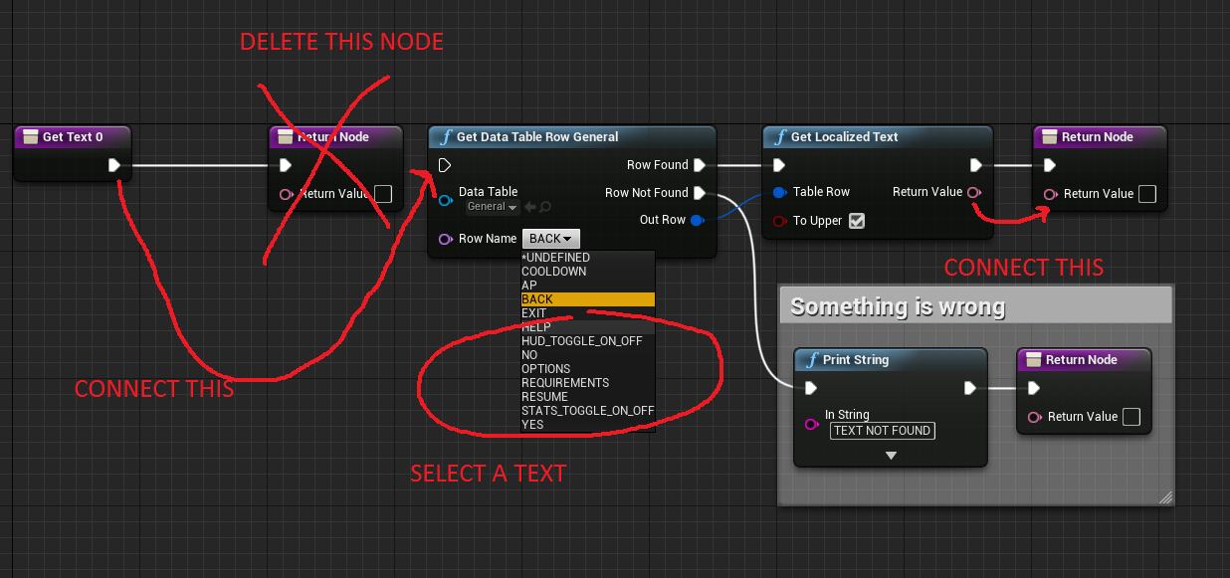Image resolution: width=1230 pixels, height=578 pixels.
Task: Uncheck the To Upper checkbox
Action: [x=857, y=221]
